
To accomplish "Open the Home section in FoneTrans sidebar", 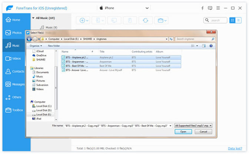I will [x=13, y=20].
